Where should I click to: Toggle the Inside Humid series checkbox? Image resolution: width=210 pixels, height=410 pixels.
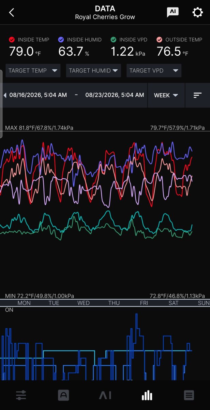click(61, 40)
